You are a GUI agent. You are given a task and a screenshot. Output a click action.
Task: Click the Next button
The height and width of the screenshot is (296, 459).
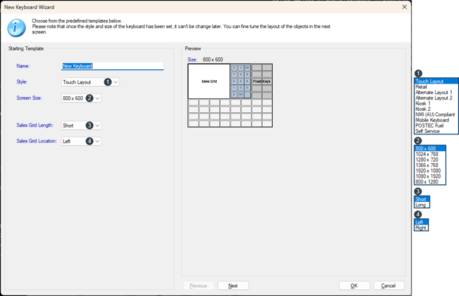[233, 285]
